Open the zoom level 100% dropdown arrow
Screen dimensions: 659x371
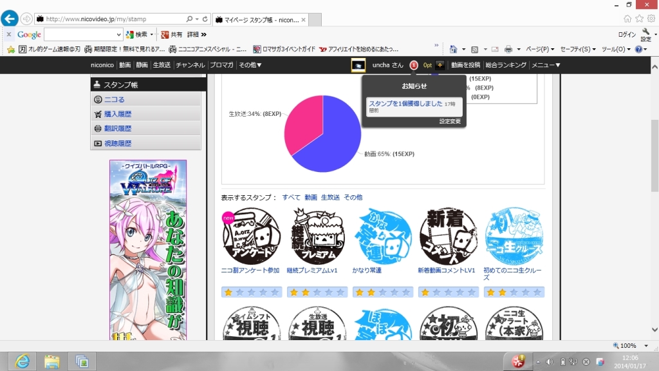pos(646,346)
